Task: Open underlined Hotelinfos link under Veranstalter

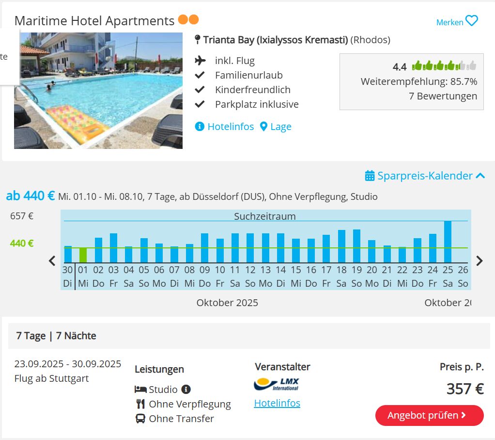Action: (277, 403)
